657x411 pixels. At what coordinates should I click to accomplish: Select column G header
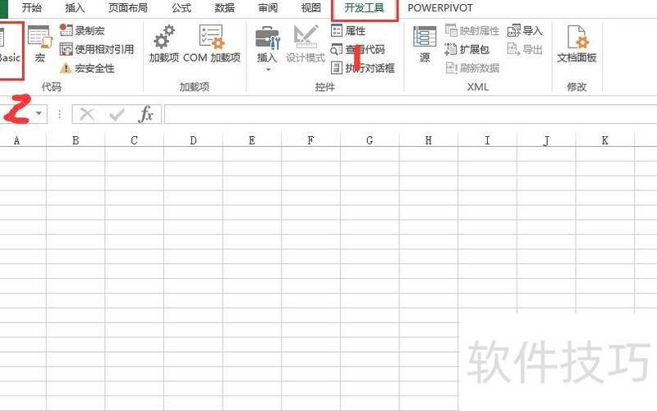(x=370, y=140)
